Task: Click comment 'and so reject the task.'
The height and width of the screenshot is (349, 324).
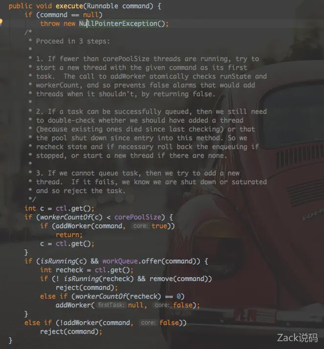Action: click(81, 191)
